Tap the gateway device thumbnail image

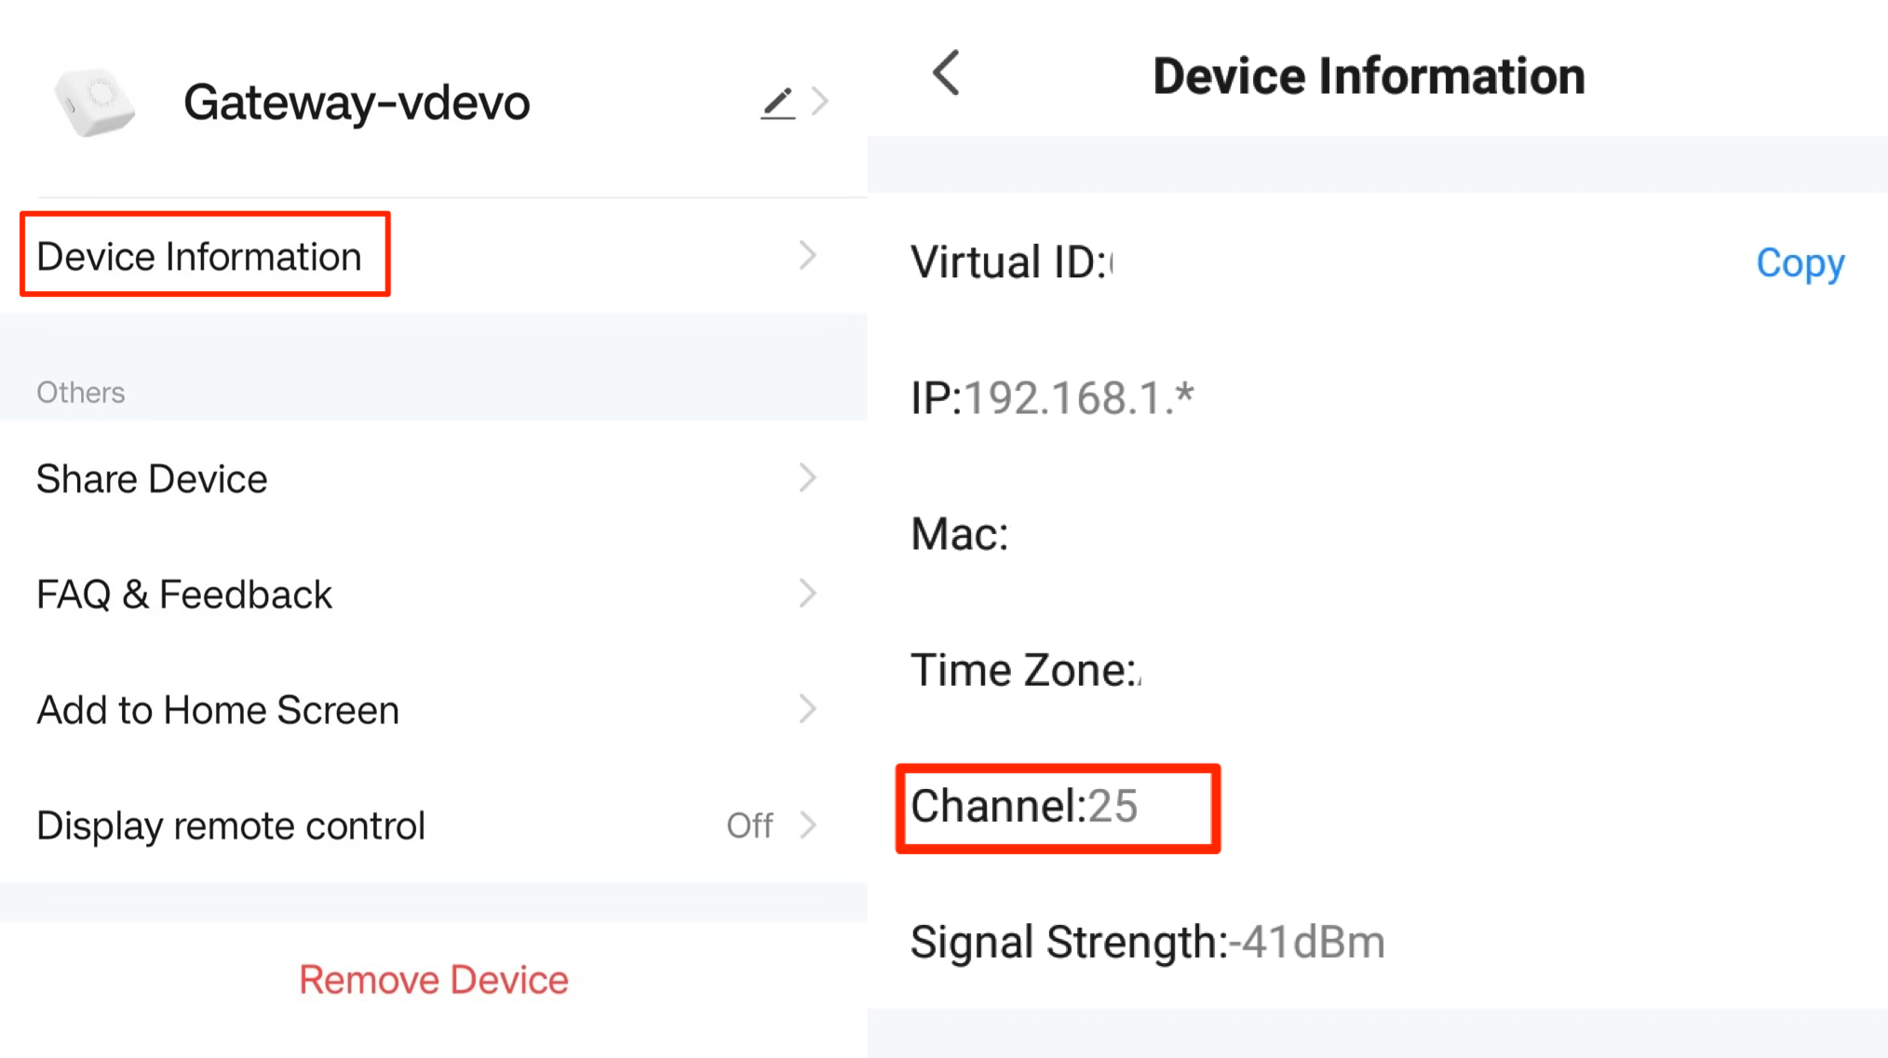95,102
